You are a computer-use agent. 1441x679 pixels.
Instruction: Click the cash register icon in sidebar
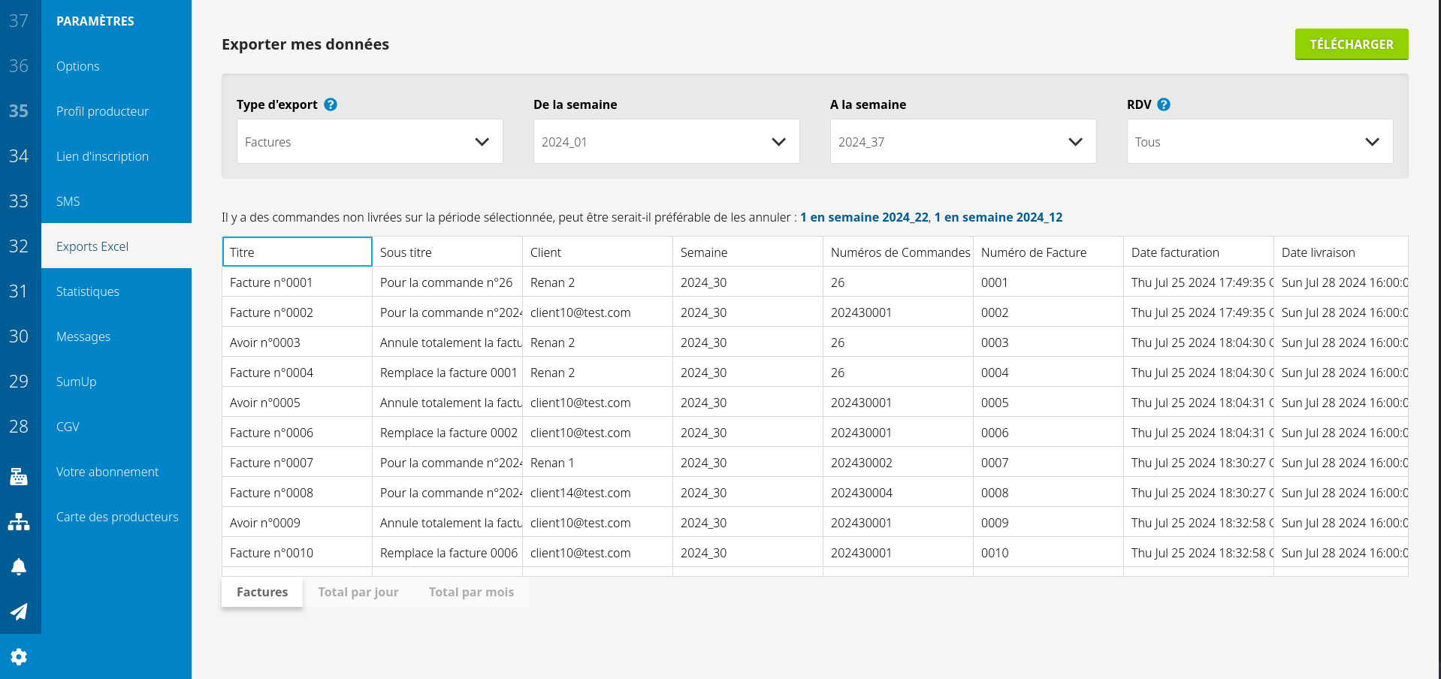[x=19, y=476]
